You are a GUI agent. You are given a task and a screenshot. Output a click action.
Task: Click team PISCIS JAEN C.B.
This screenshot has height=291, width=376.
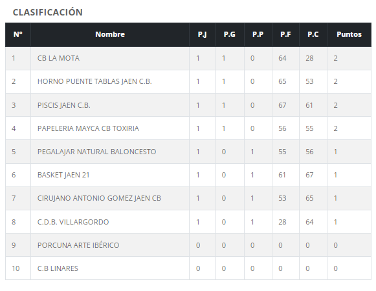tap(64, 105)
